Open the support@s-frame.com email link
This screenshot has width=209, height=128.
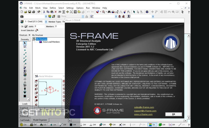[145, 111]
